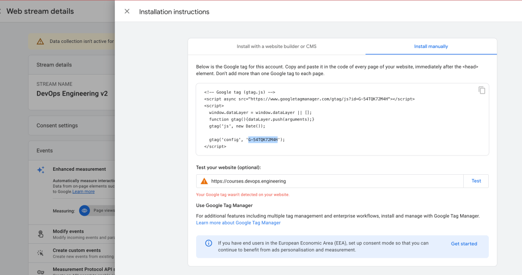522x275 pixels.
Task: Click the DevOps Engineering v2 stream name
Action: point(72,94)
